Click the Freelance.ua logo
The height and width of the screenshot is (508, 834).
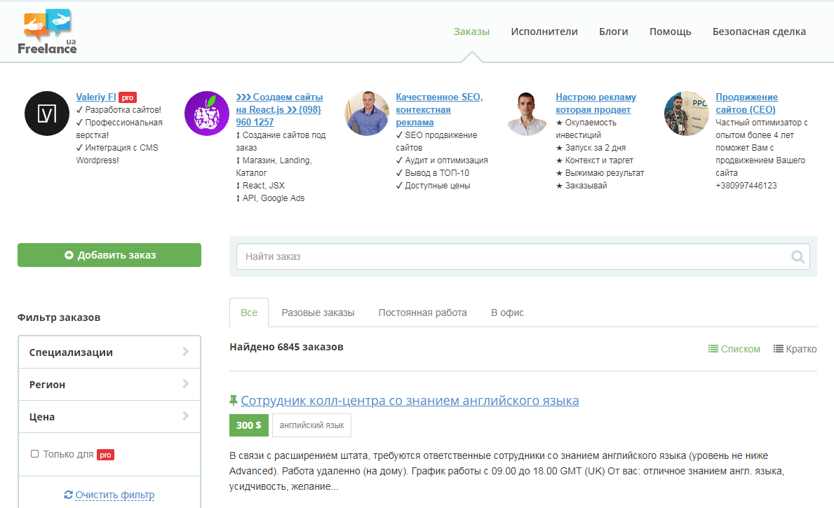click(x=47, y=32)
